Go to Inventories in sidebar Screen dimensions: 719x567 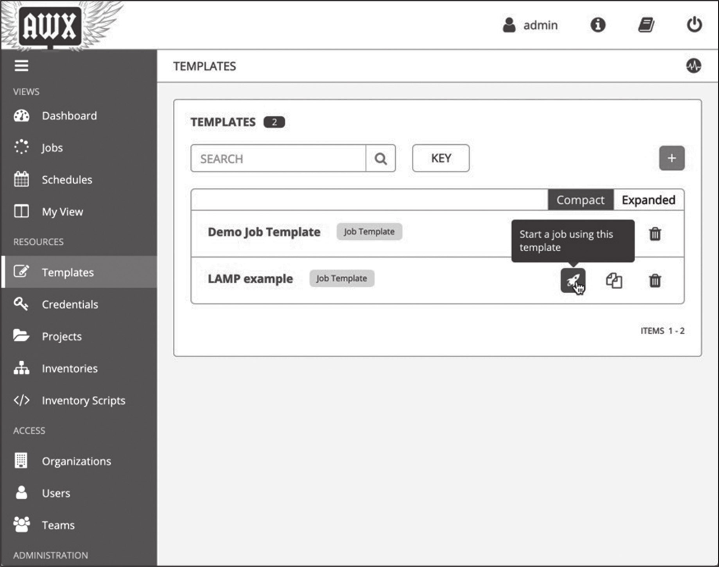(70, 368)
